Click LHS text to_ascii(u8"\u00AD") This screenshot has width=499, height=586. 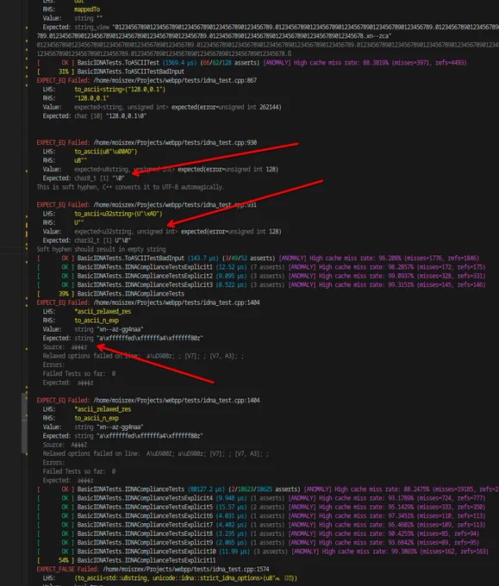point(106,152)
